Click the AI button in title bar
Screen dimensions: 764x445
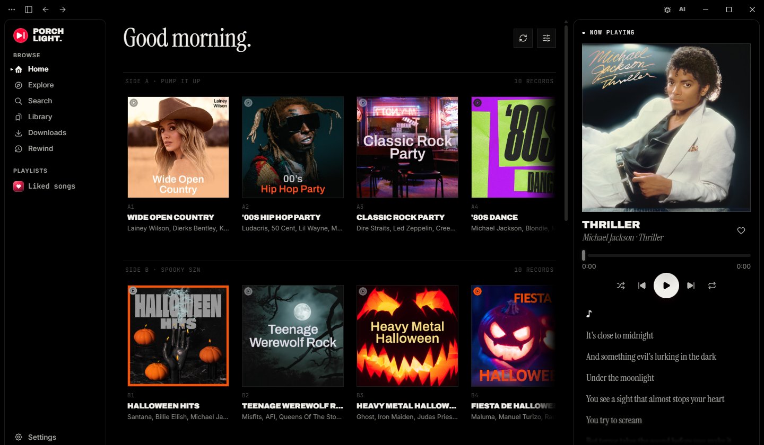pyautogui.click(x=682, y=10)
